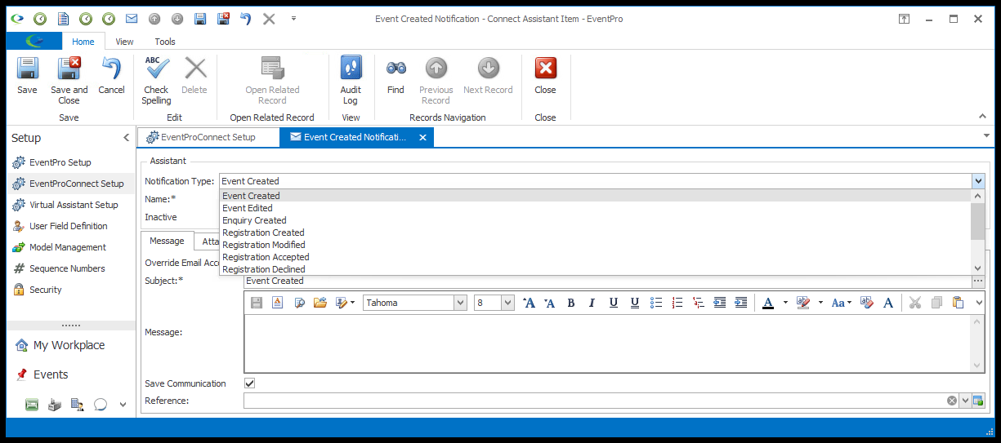Open the My Workplace section
This screenshot has width=1001, height=443.
(x=69, y=345)
